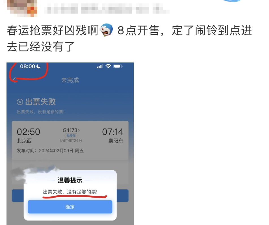Image resolution: width=269 pixels, height=225 pixels.
Task: Tap the cellular signal bars icon
Action: click(x=100, y=66)
